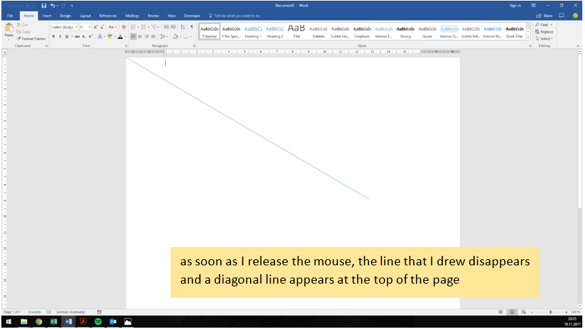Click the Tell me search box
This screenshot has height=329, width=585.
click(x=234, y=16)
